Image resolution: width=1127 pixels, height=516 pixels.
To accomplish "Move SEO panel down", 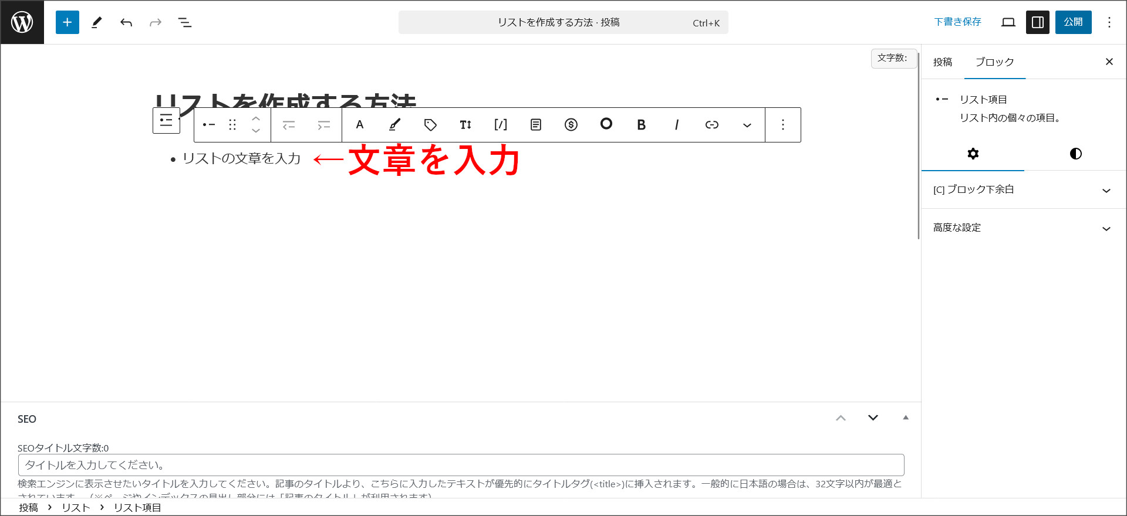I will point(873,418).
